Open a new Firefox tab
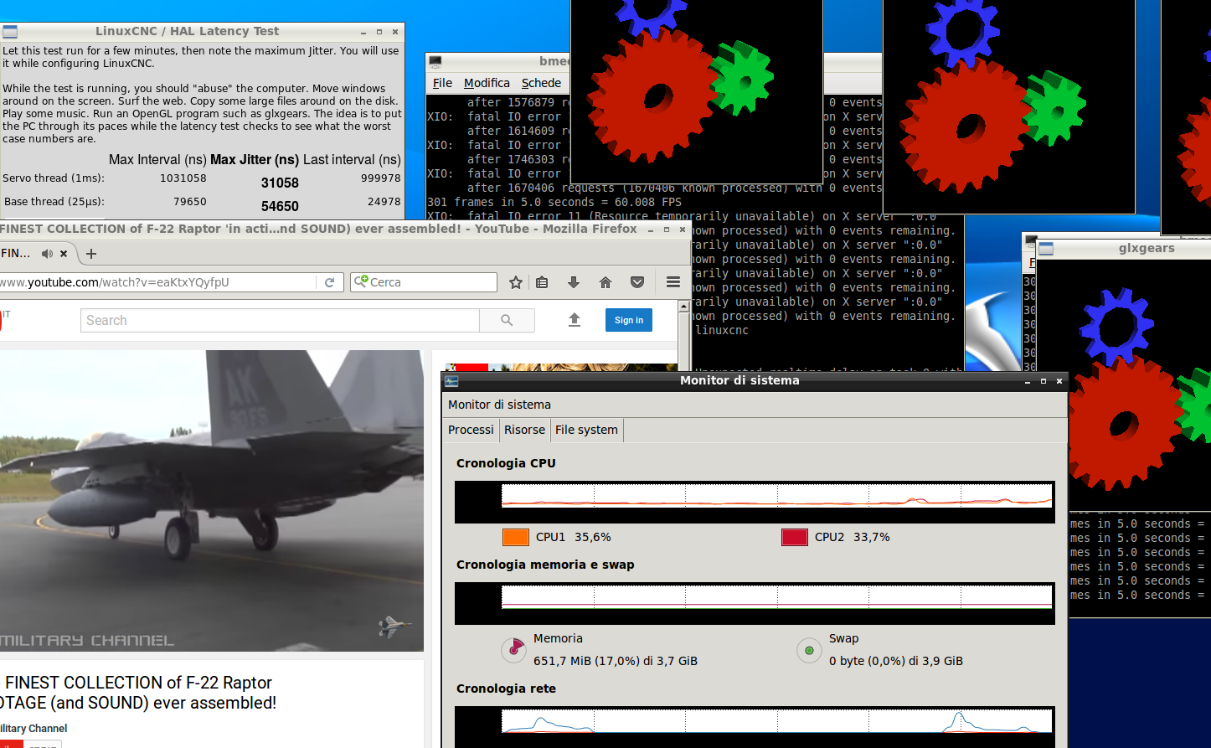 (91, 254)
